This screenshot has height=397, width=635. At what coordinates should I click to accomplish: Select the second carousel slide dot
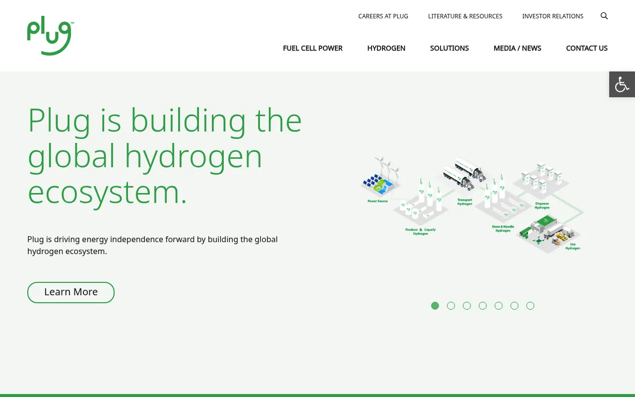[451, 306]
